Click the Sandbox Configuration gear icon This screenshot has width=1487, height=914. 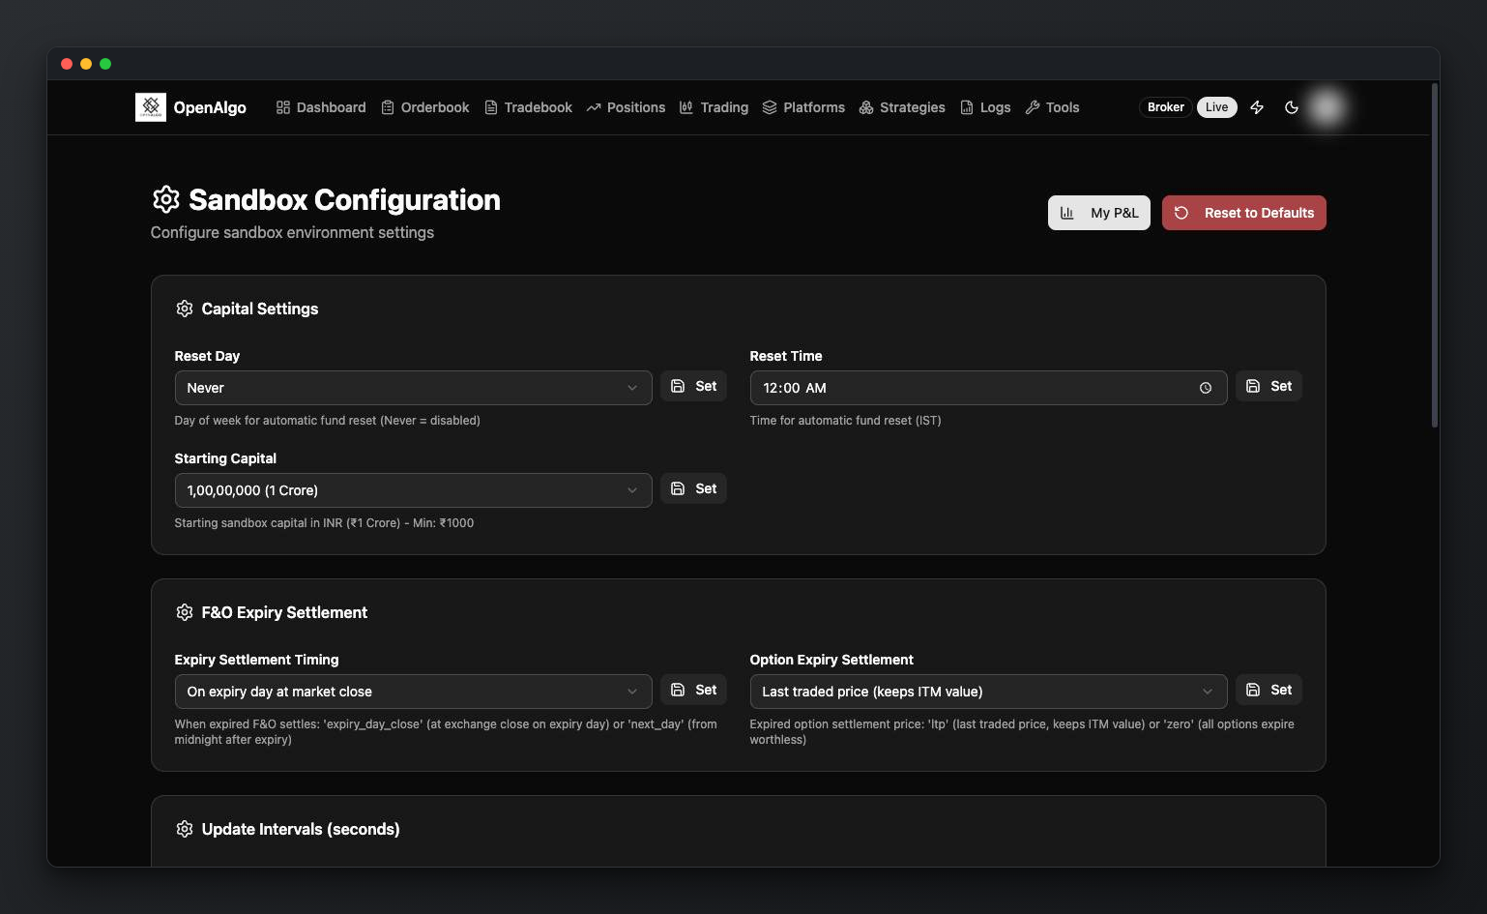point(166,199)
